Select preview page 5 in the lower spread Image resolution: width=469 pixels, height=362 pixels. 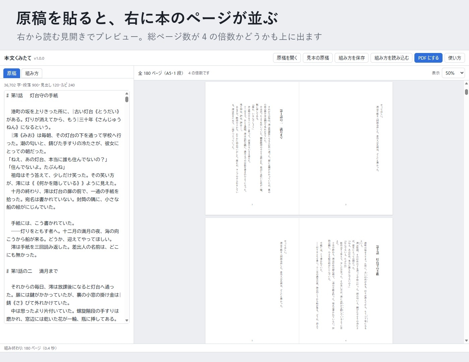252,281
